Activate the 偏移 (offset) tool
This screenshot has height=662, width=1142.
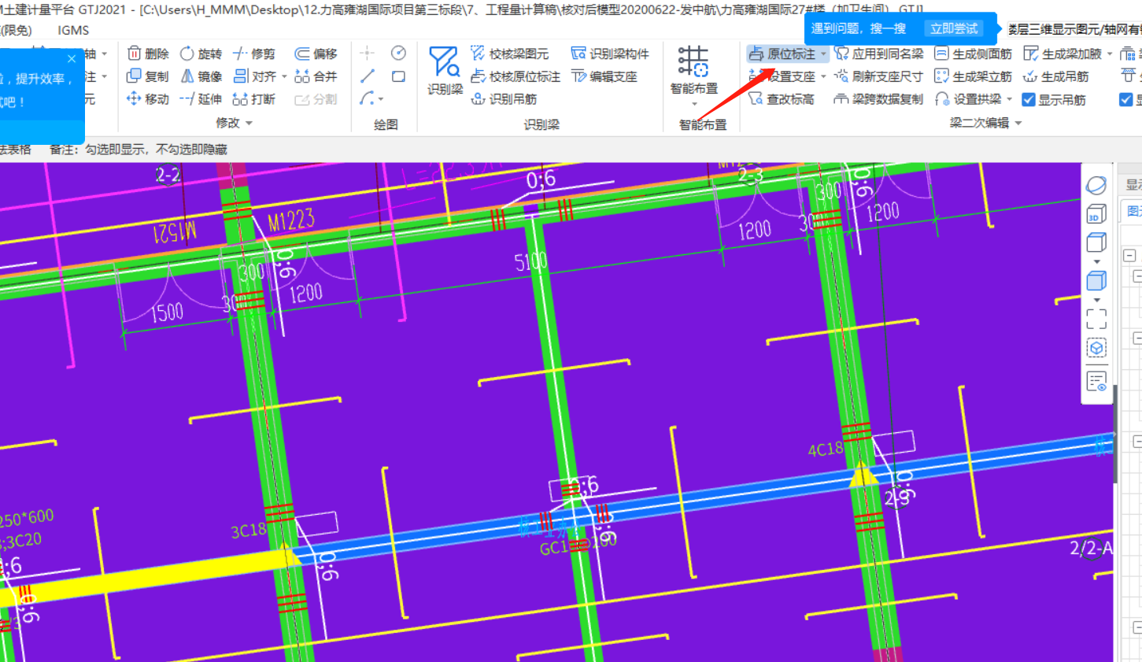[316, 54]
